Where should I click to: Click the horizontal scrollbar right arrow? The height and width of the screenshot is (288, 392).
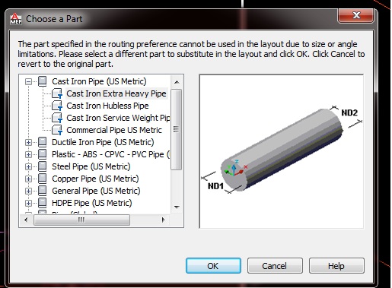163,220
